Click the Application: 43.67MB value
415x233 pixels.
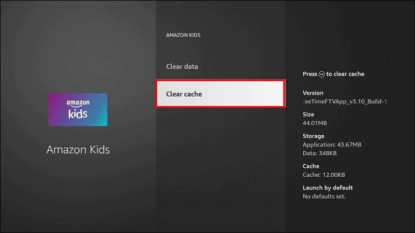tap(332, 145)
